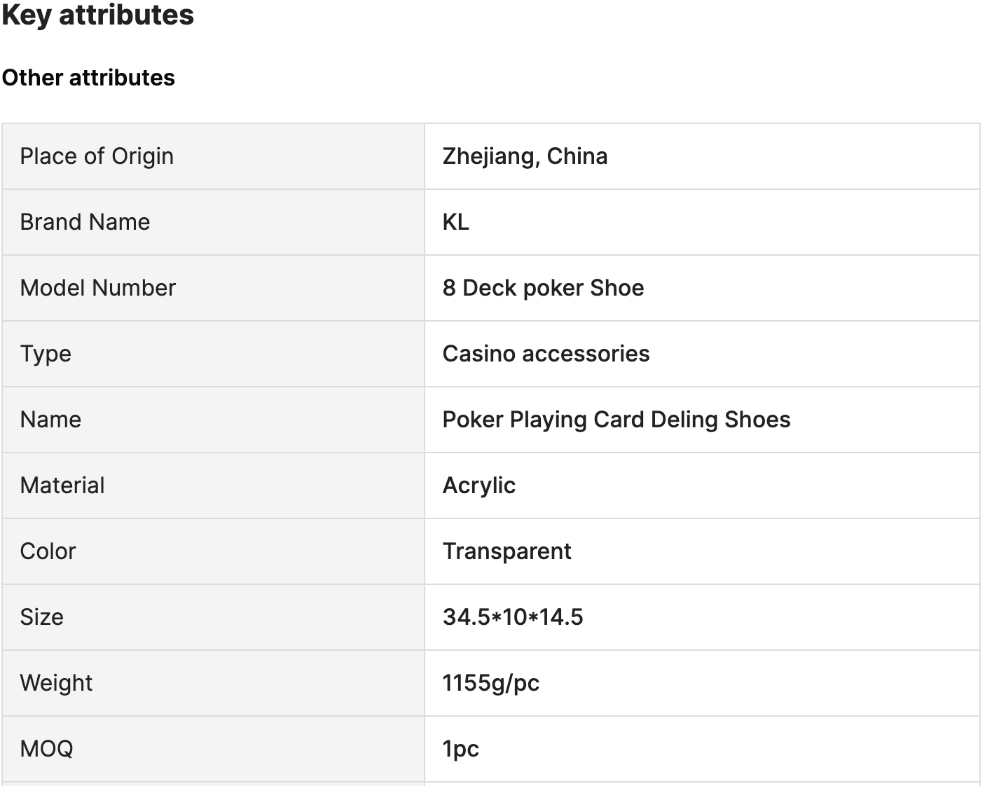The height and width of the screenshot is (786, 985).
Task: Click the 34.5*10*14.5 size value
Action: (x=512, y=617)
